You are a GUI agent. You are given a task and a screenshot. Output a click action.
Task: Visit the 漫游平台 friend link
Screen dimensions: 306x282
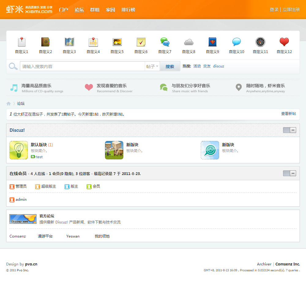pos(45,236)
